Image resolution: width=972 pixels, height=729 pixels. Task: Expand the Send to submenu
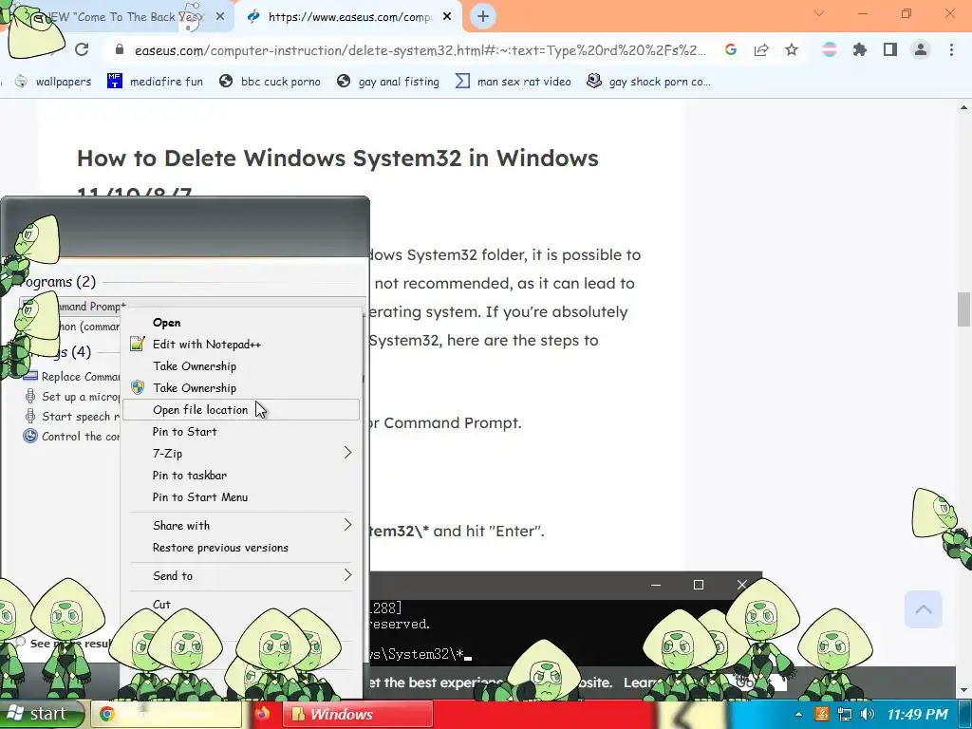[x=241, y=575]
